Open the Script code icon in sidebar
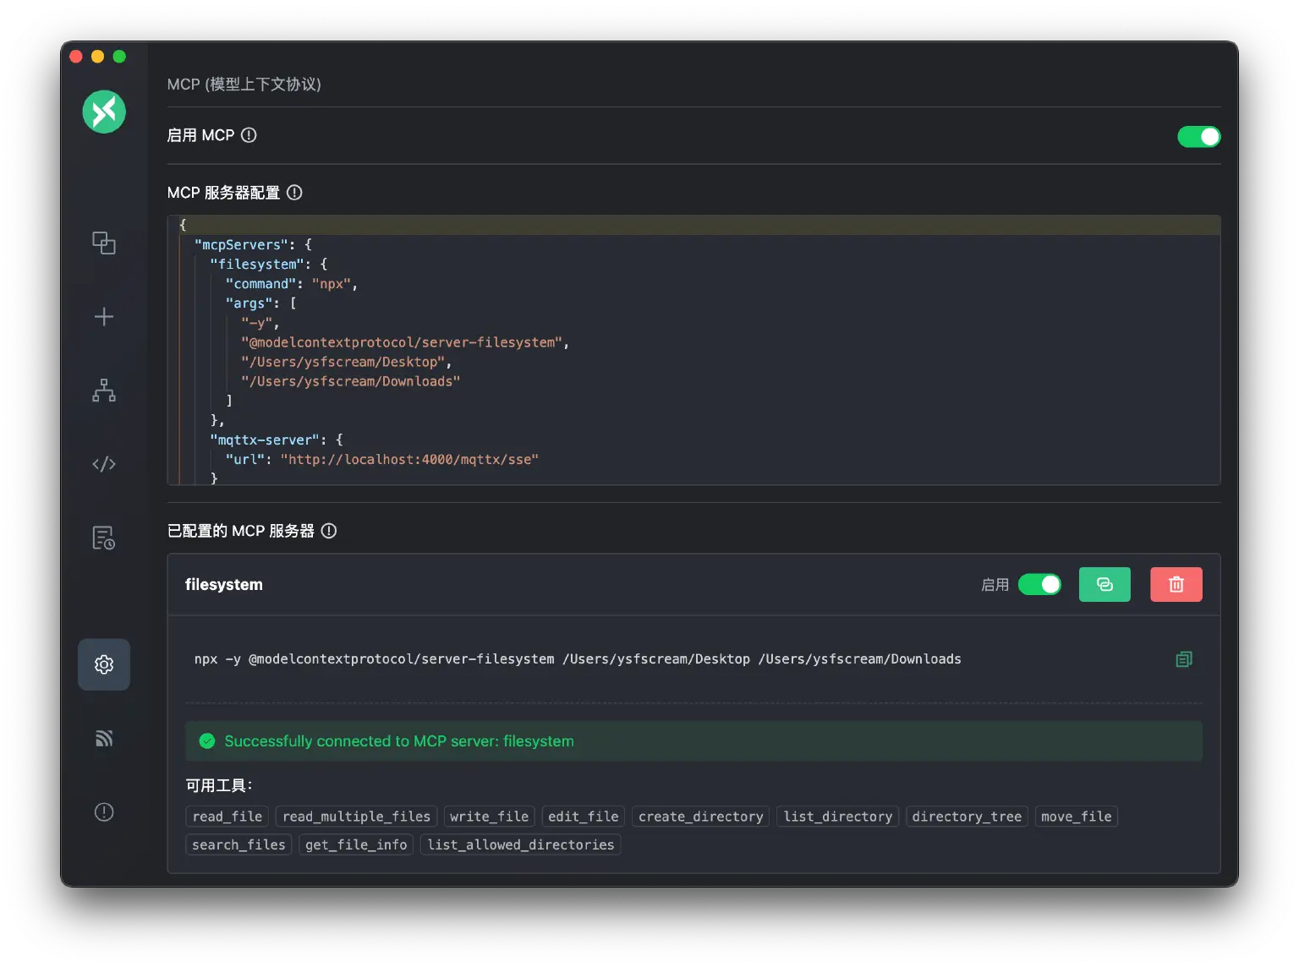Screen dimensions: 1299x967 coord(103,464)
